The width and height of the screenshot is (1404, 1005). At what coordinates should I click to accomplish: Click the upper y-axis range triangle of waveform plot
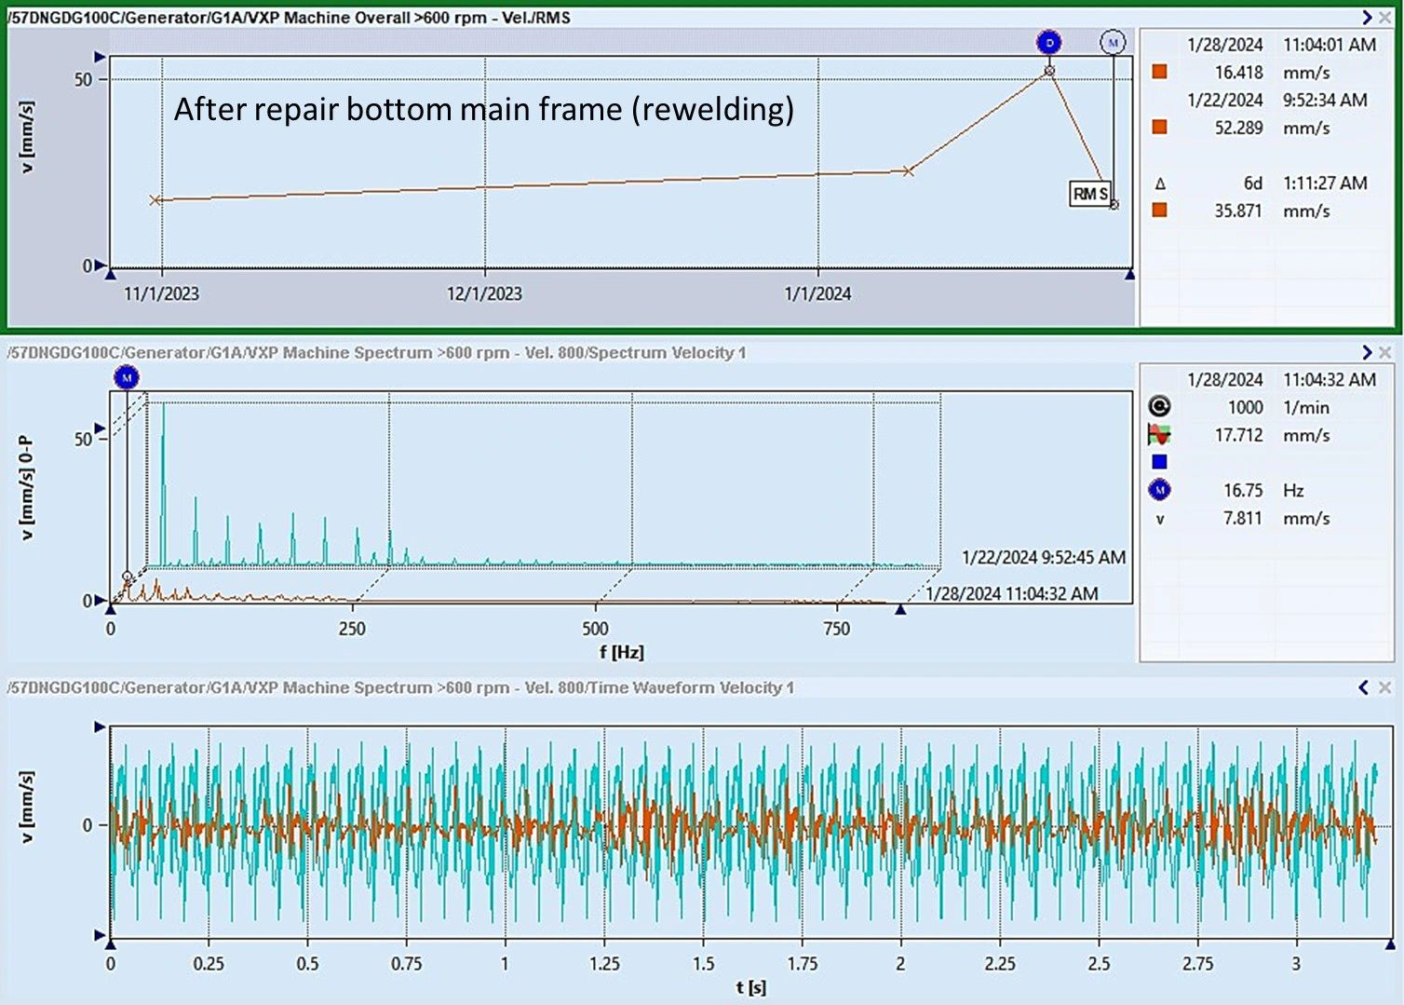click(x=101, y=727)
